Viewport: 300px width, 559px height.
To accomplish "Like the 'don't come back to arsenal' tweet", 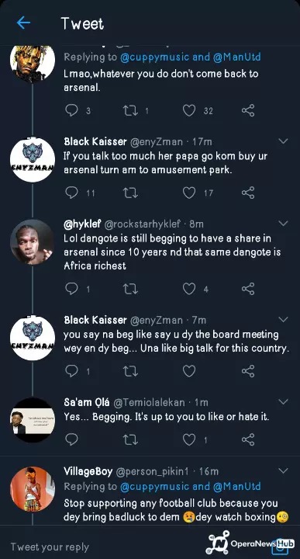I will click(x=189, y=110).
